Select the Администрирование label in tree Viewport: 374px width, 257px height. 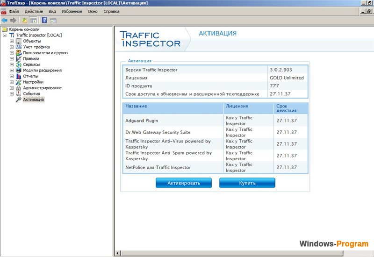pos(42,88)
